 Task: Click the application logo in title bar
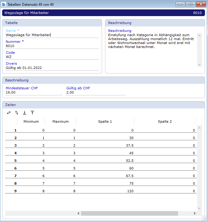coord(4,4)
